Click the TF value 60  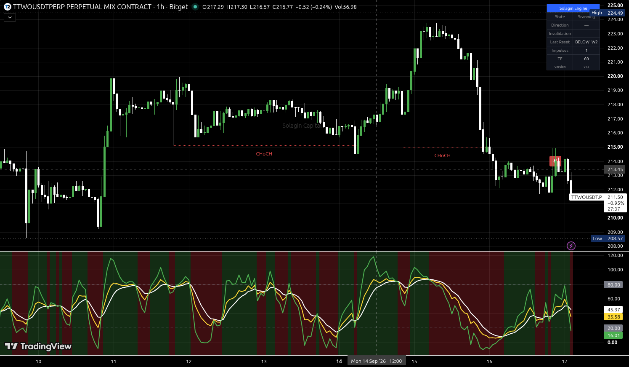click(x=587, y=59)
